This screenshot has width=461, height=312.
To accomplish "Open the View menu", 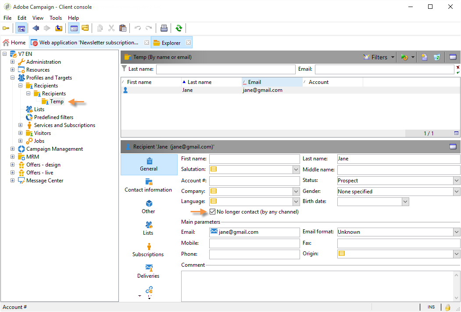I will [38, 18].
